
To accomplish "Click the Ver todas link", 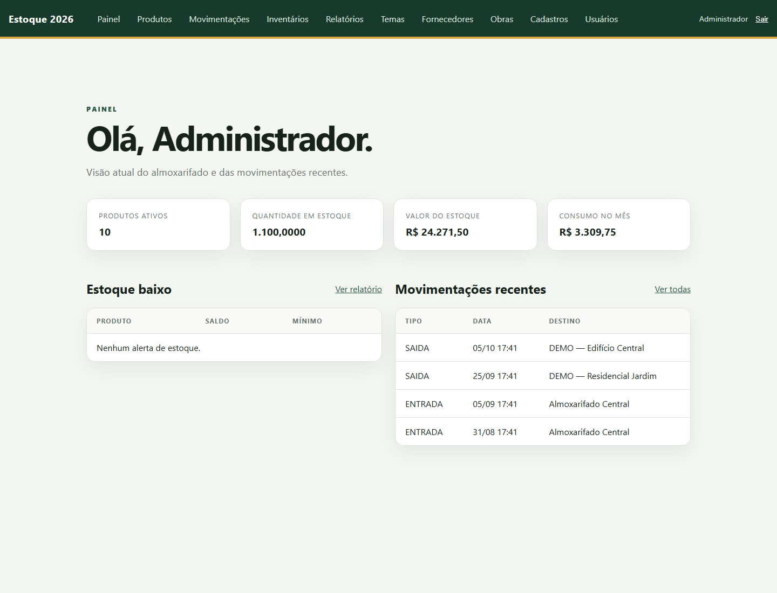I will (673, 289).
